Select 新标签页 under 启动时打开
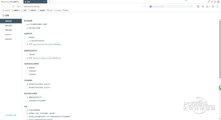 click(27, 37)
